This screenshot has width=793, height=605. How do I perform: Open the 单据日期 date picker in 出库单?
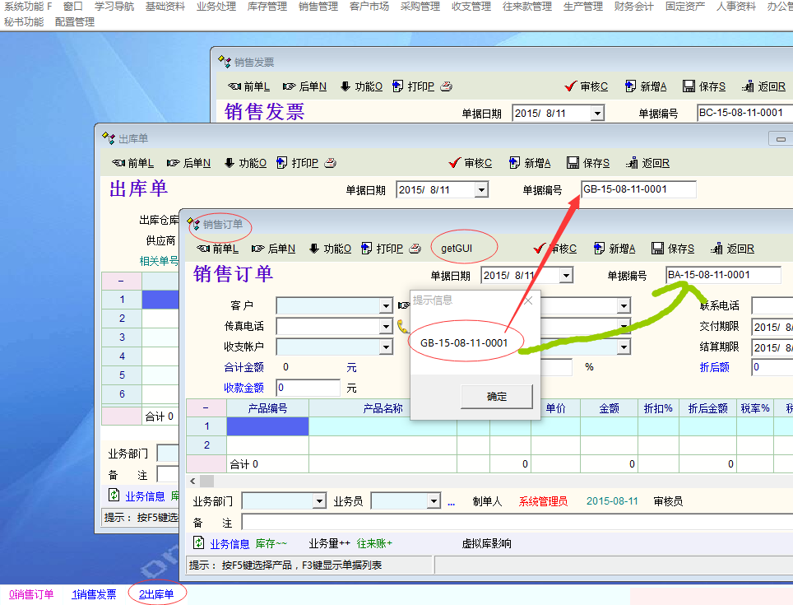click(481, 190)
